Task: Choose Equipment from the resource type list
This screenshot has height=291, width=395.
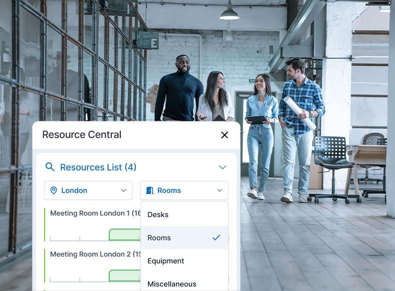Action: (166, 261)
